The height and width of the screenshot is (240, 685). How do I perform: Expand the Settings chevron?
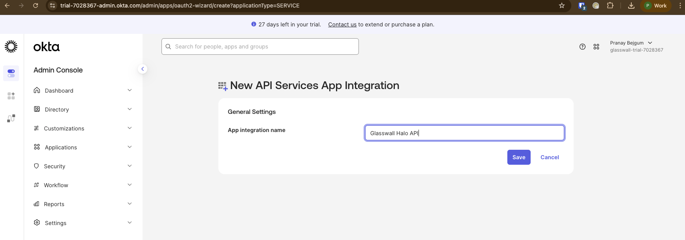click(129, 223)
